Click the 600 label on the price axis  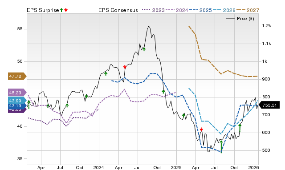pos(266,133)
